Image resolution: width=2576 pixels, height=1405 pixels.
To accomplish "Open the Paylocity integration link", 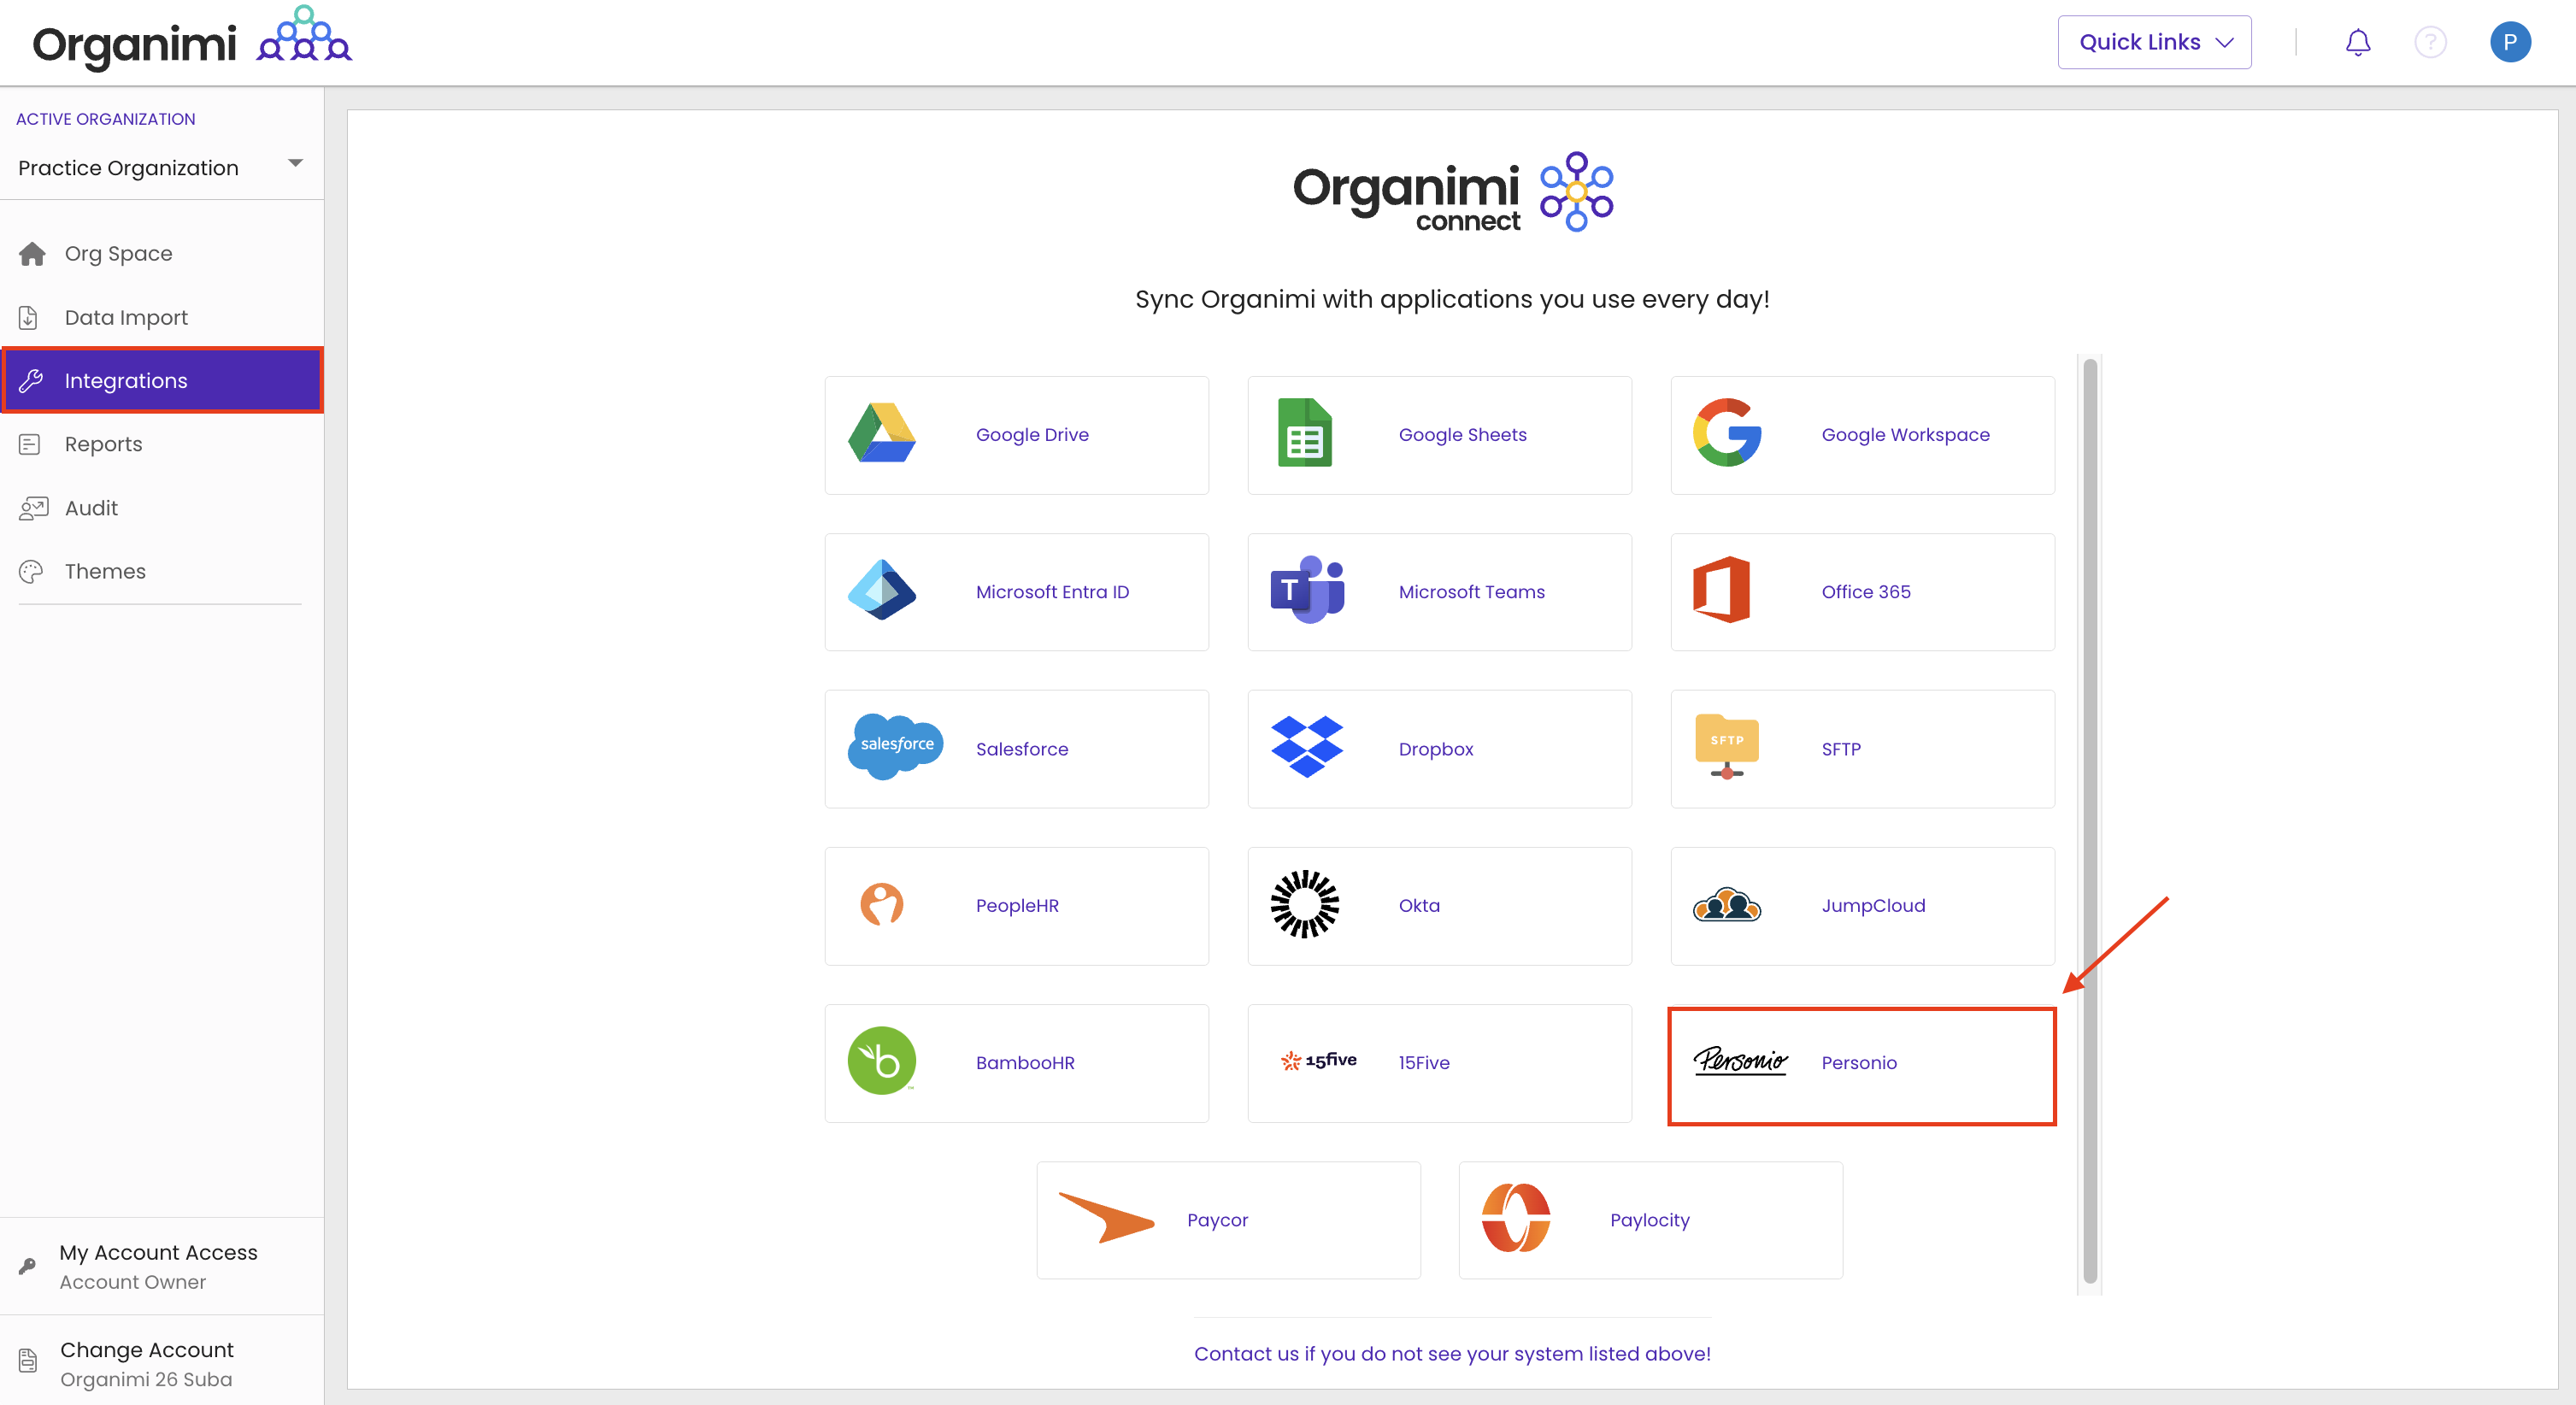I will 1649,1219.
